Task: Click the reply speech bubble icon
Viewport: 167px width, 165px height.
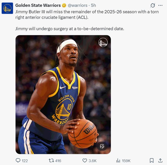Action: [18, 160]
